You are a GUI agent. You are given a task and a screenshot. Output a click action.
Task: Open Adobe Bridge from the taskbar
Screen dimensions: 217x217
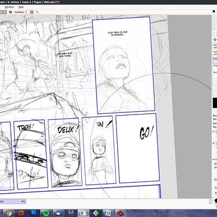tap(21, 213)
